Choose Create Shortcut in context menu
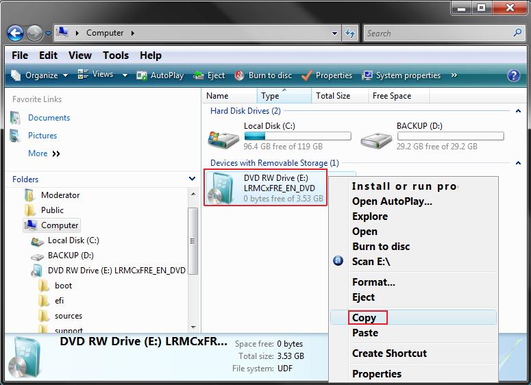Image resolution: width=531 pixels, height=385 pixels. [413, 353]
